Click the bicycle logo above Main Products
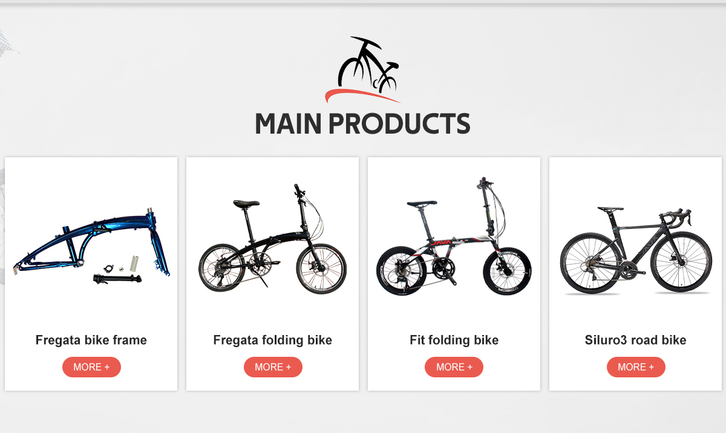This screenshot has height=433, width=726. (x=363, y=70)
